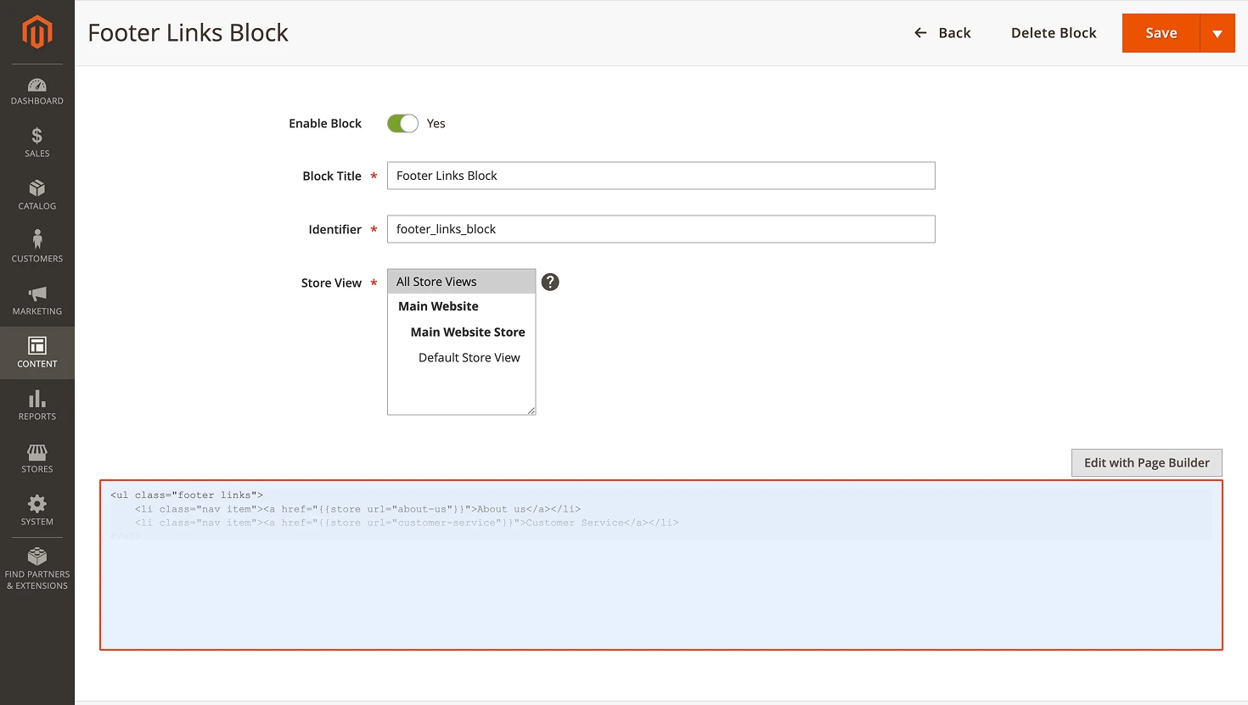
Task: Click inside the Identifier field
Action: (661, 228)
